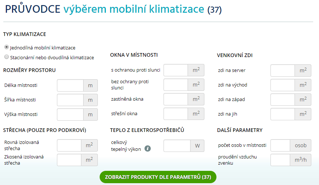This screenshot has width=319, height=185.
Task: Choose Stacionární nebo dvoudílná klimatizace option
Action: 7,57
